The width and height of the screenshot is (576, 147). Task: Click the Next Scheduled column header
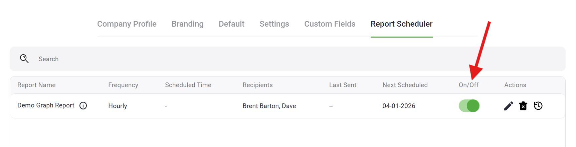click(x=405, y=85)
